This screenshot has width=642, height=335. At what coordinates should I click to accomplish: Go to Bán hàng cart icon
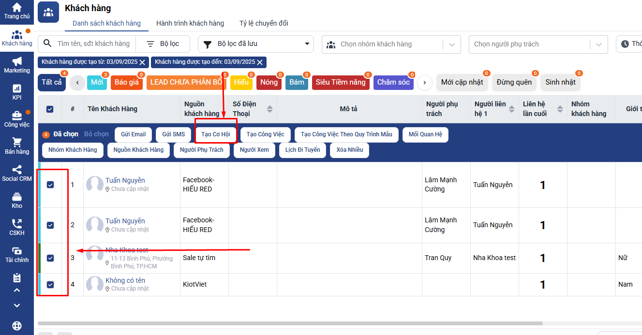(x=17, y=146)
